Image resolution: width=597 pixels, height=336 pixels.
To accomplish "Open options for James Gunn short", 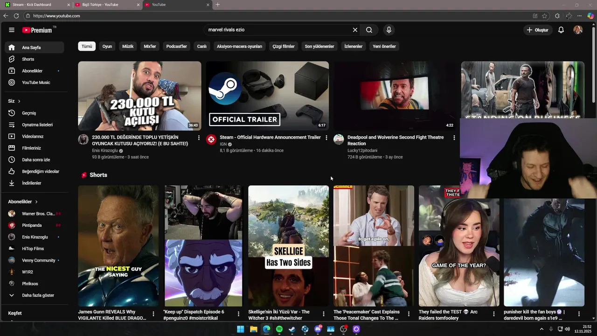I will [x=153, y=314].
